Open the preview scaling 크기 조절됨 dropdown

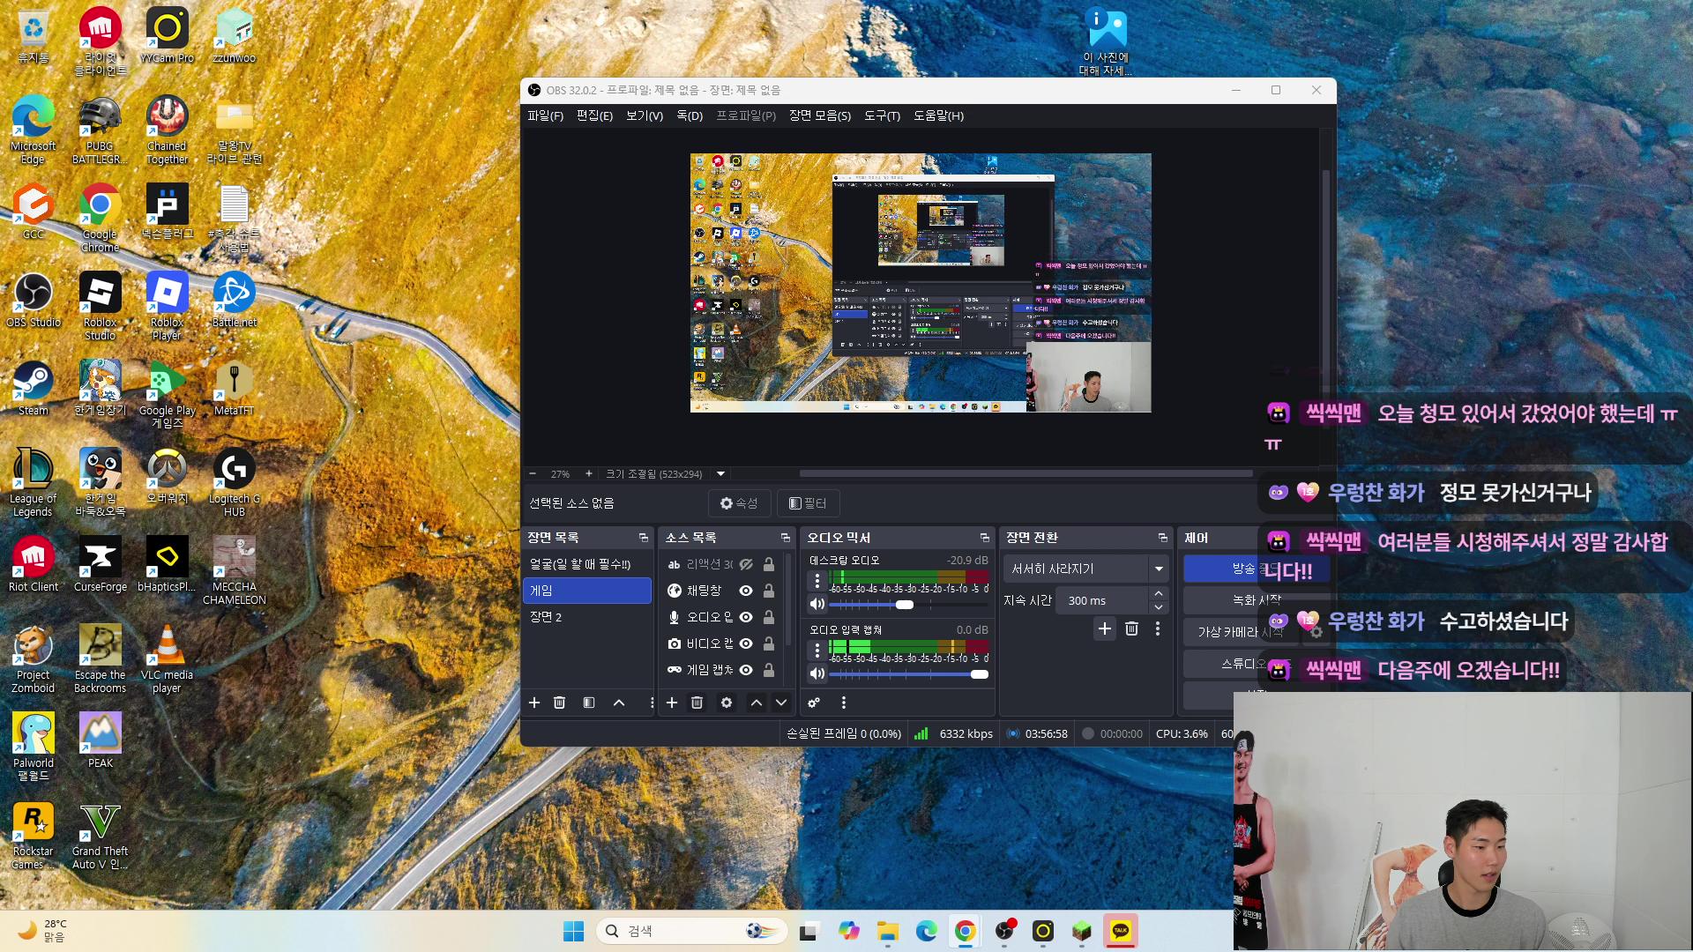(x=720, y=473)
